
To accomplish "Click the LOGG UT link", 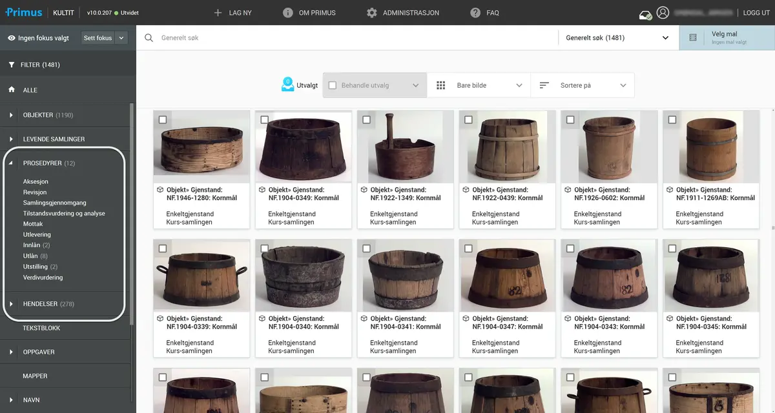I will tap(756, 13).
